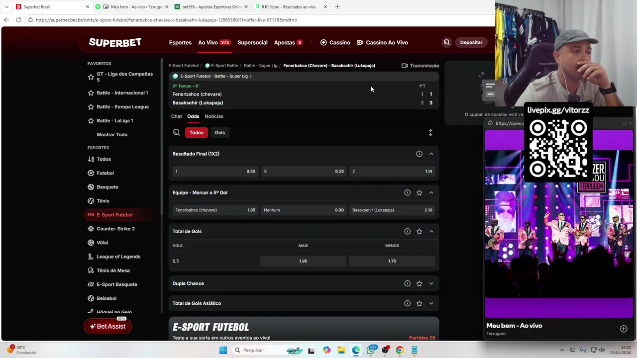637x358 pixels.
Task: Open Ao Vivo in the top navigation
Action: [x=214, y=42]
